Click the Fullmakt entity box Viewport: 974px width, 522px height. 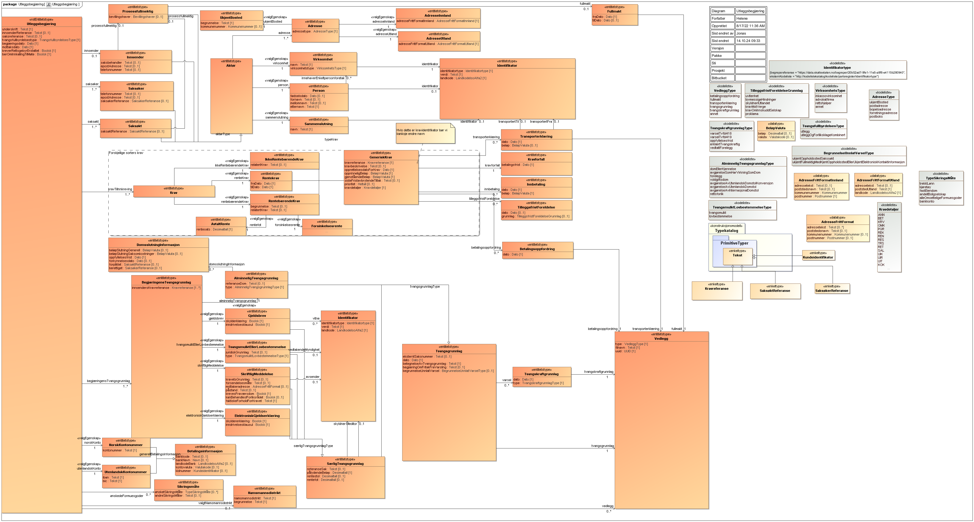pyautogui.click(x=614, y=15)
